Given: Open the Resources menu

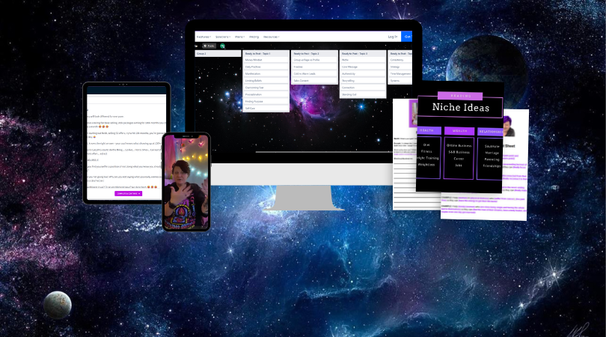Looking at the screenshot, I should click(x=272, y=36).
